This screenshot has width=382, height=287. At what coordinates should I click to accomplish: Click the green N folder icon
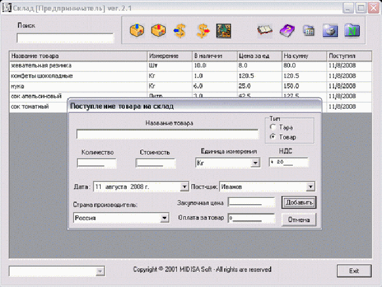click(351, 30)
